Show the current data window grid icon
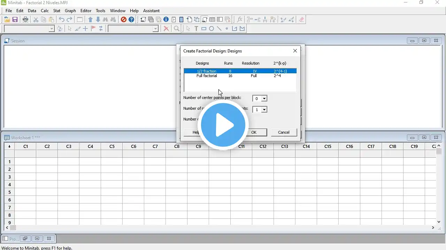Image resolution: width=446 pixels, height=250 pixels. point(212,20)
